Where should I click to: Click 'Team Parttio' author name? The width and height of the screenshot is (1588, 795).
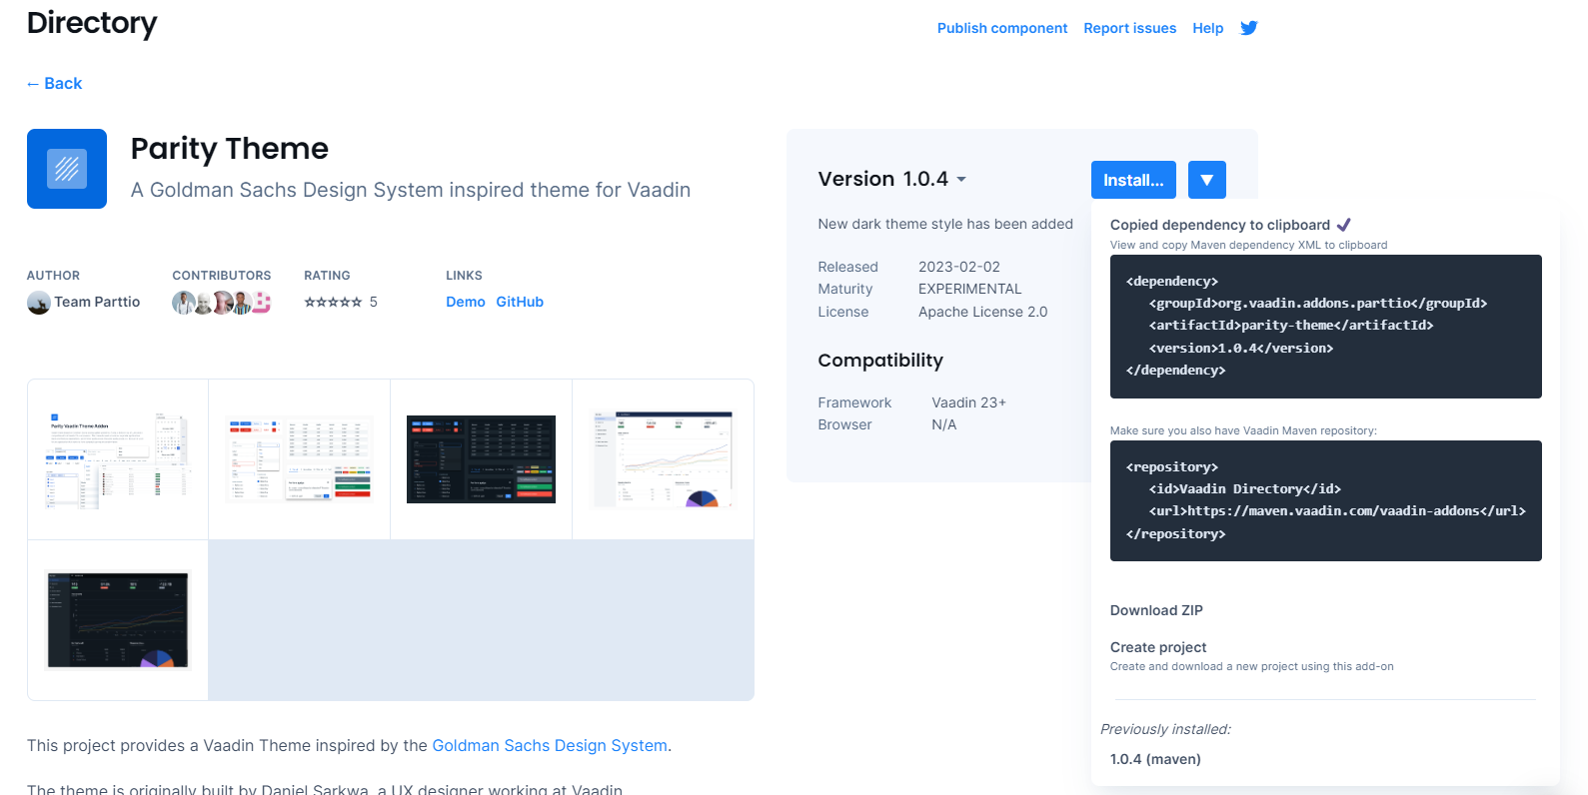pyautogui.click(x=97, y=302)
